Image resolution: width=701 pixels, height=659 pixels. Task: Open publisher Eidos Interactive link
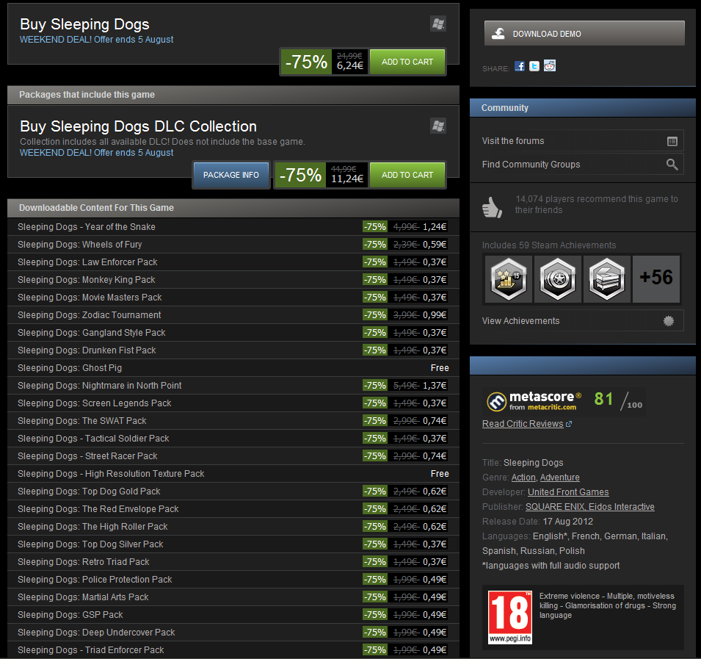[622, 507]
